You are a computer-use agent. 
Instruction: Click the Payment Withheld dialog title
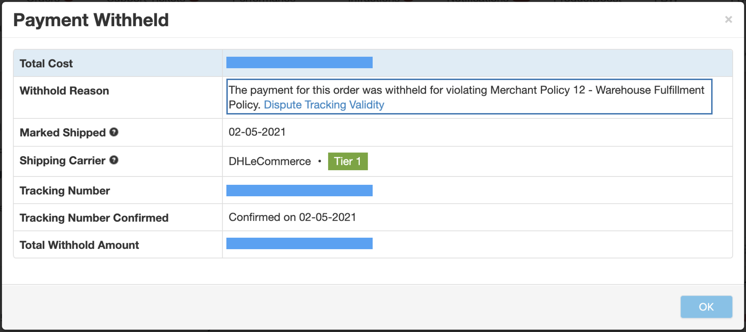click(91, 20)
